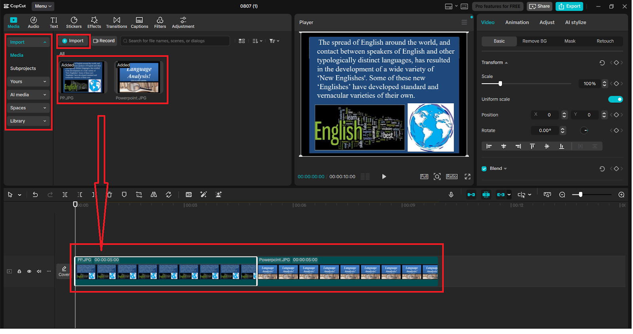This screenshot has height=334, width=633.
Task: Toggle Uniform scale switch
Action: (616, 99)
